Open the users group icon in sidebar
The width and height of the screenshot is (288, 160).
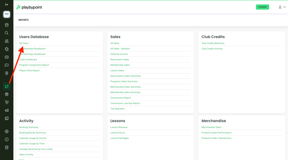tap(7, 41)
